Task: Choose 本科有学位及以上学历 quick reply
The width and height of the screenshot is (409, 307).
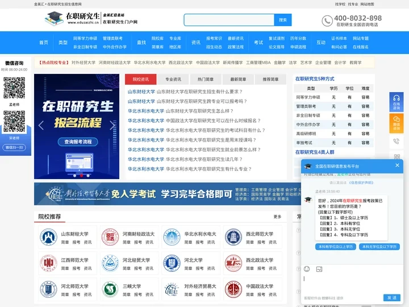Action: pyautogui.click(x=336, y=247)
